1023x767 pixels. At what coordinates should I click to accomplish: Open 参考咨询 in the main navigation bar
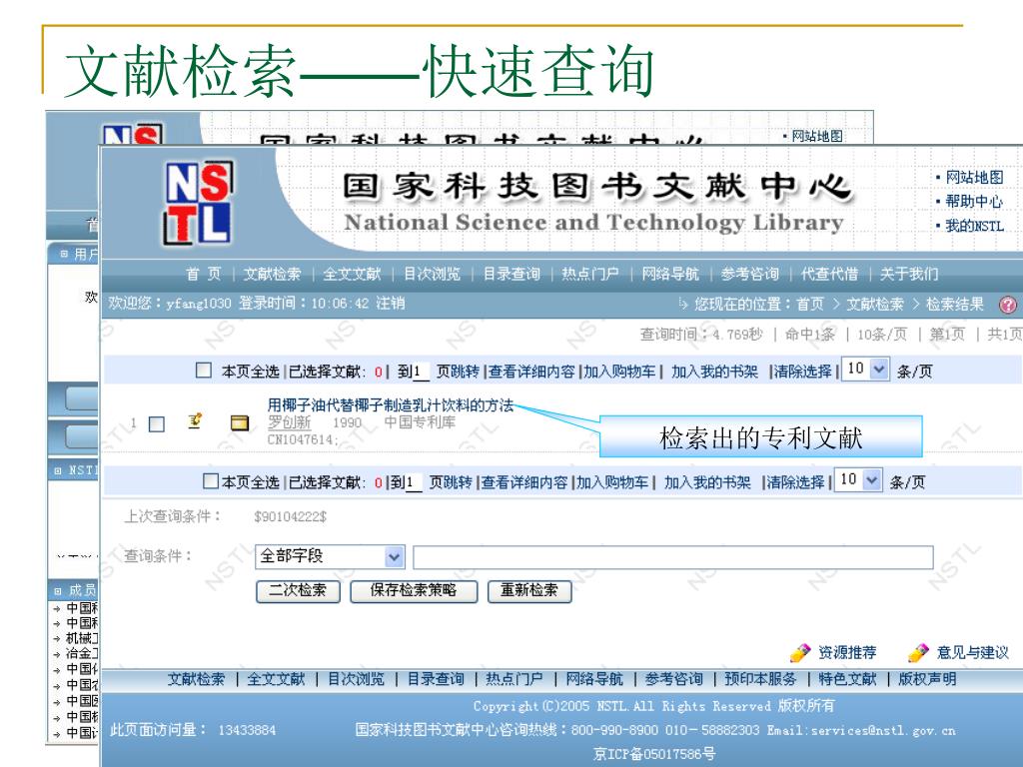tap(749, 274)
